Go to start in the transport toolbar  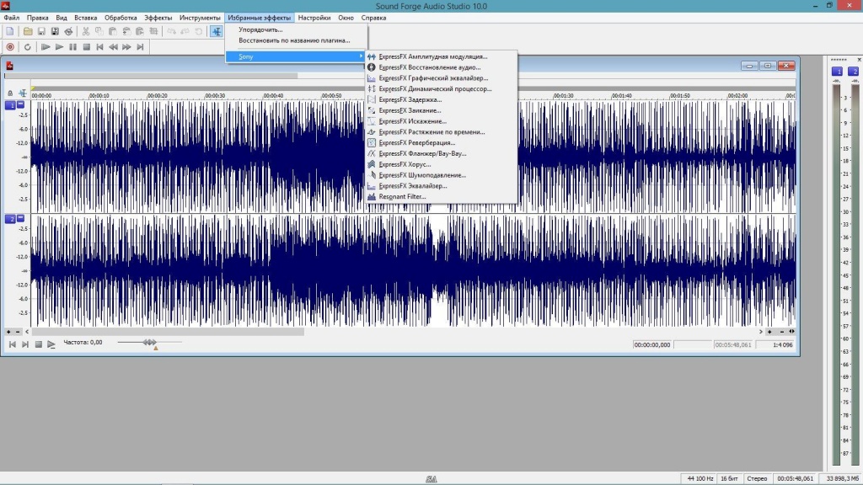(99, 47)
